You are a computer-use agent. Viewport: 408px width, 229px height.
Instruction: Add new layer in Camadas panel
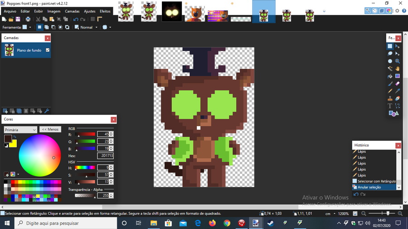point(5,111)
